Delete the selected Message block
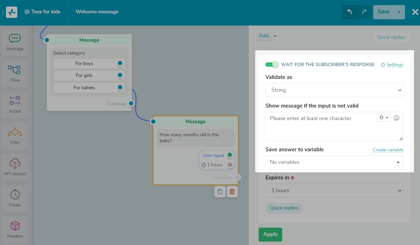Screen dimensions: 420x245 pyautogui.click(x=232, y=192)
